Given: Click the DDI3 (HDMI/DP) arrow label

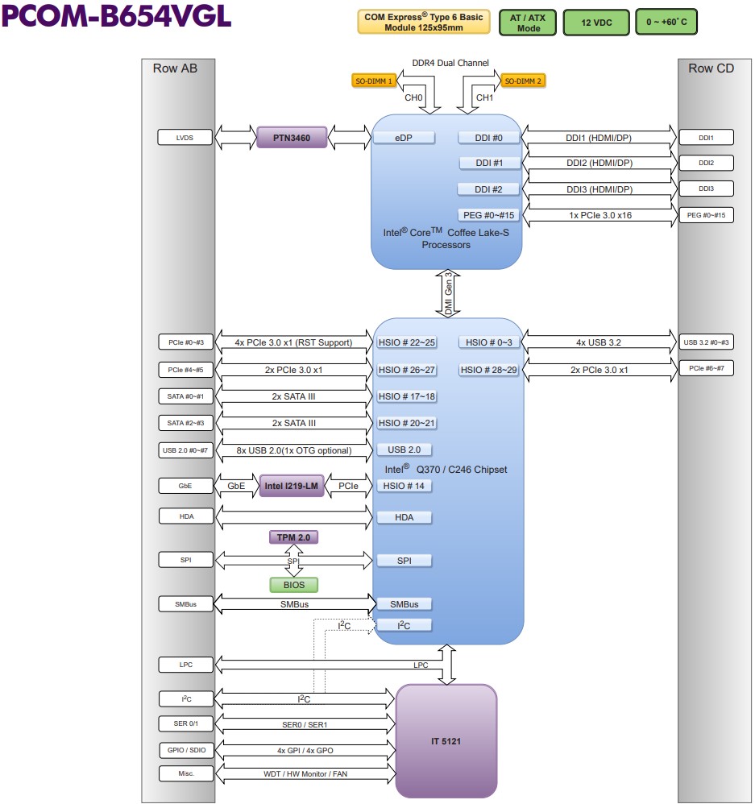Looking at the screenshot, I should tap(599, 189).
